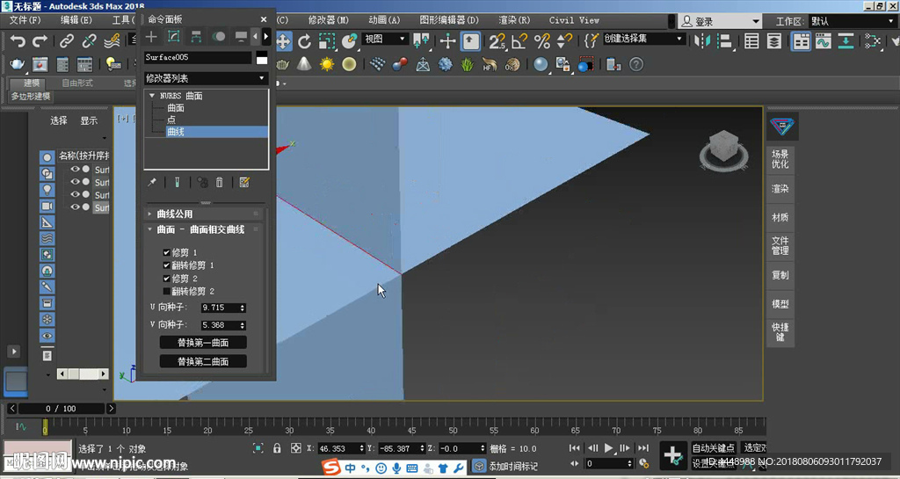Click the large plus set key button
Screen dimensions: 900x479
point(672,455)
